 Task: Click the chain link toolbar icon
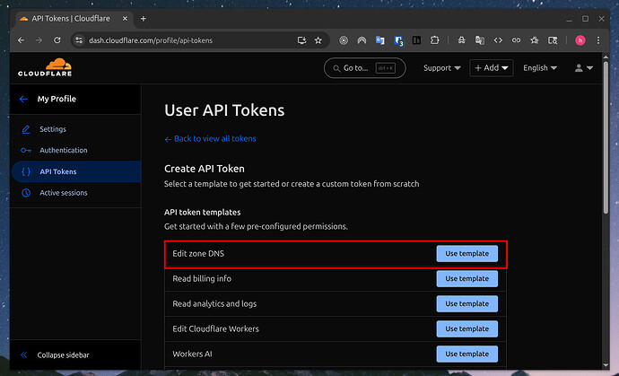(516, 40)
